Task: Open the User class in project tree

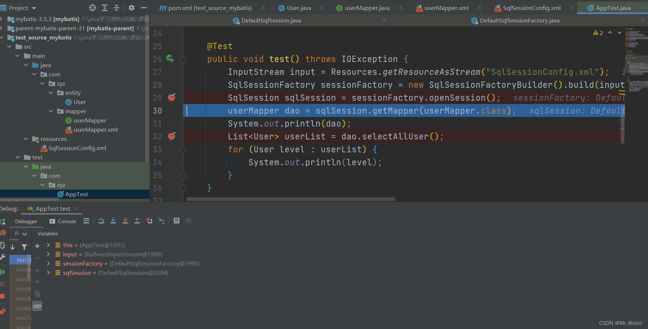Action: pos(76,102)
